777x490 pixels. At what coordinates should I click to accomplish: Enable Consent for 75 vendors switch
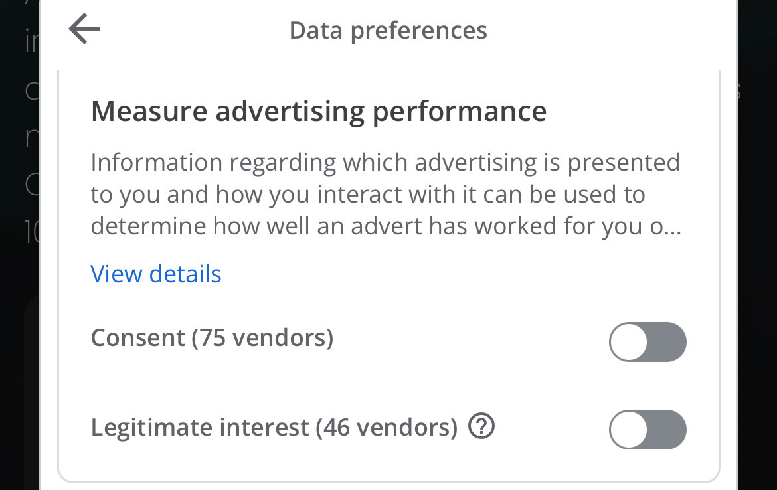tap(647, 342)
